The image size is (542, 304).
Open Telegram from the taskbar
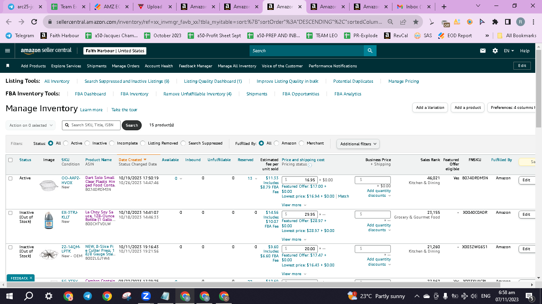click(x=88, y=296)
